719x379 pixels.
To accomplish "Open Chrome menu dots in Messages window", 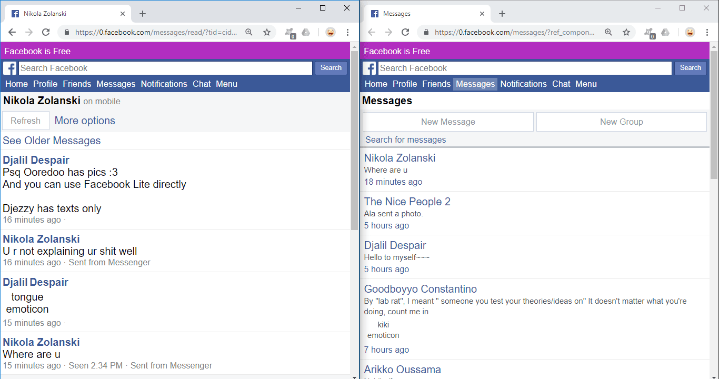I will 707,32.
